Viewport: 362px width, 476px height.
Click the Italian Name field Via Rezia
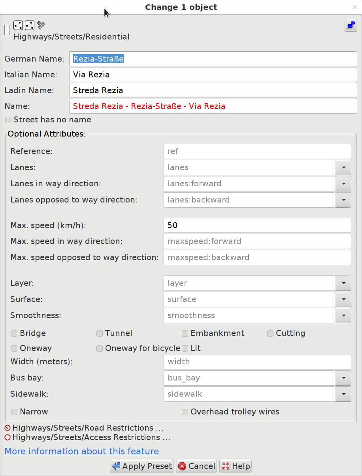pyautogui.click(x=213, y=75)
